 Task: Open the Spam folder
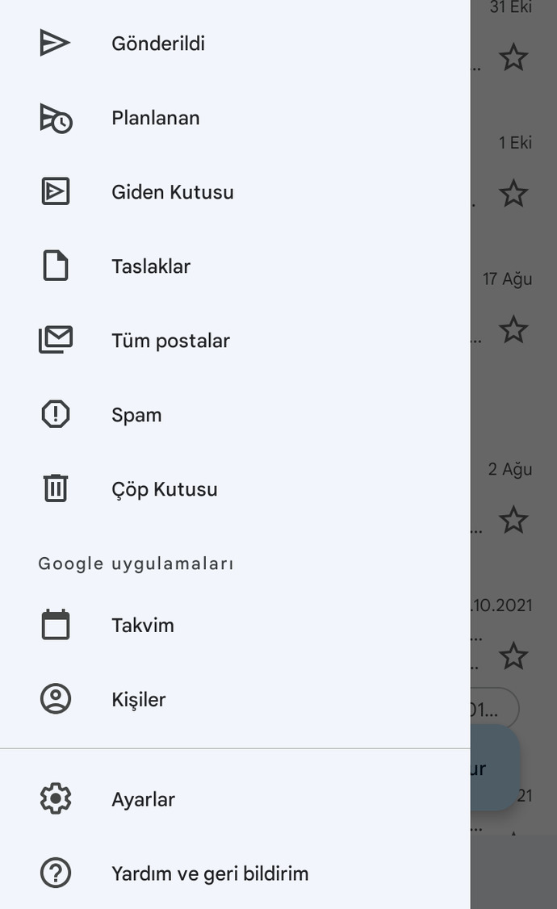pyautogui.click(x=235, y=414)
